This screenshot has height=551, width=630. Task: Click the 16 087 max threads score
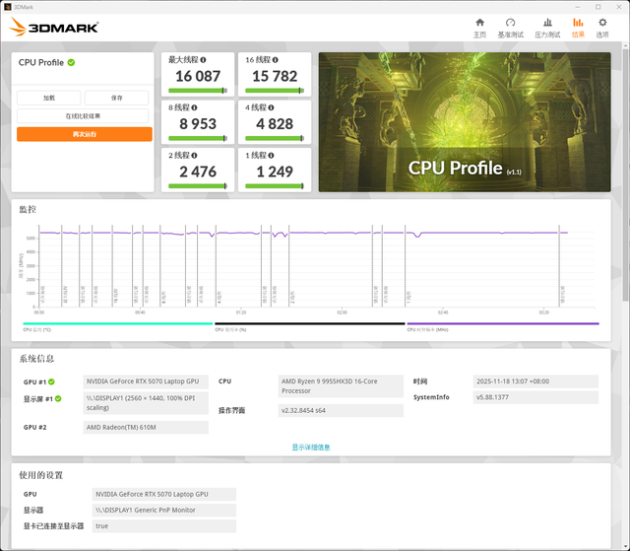pos(198,76)
